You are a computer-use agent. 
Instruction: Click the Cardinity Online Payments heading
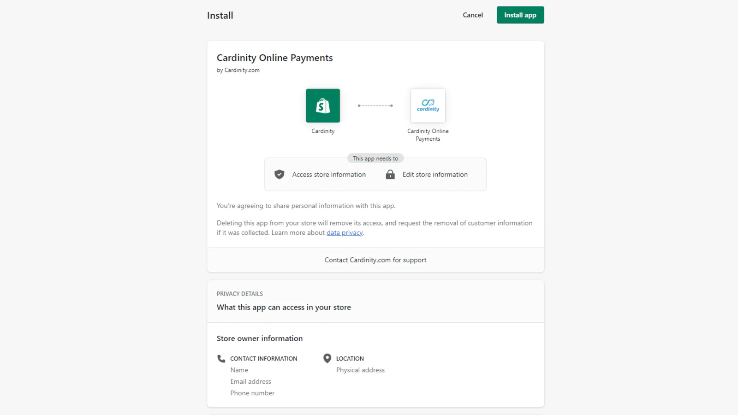(x=275, y=58)
